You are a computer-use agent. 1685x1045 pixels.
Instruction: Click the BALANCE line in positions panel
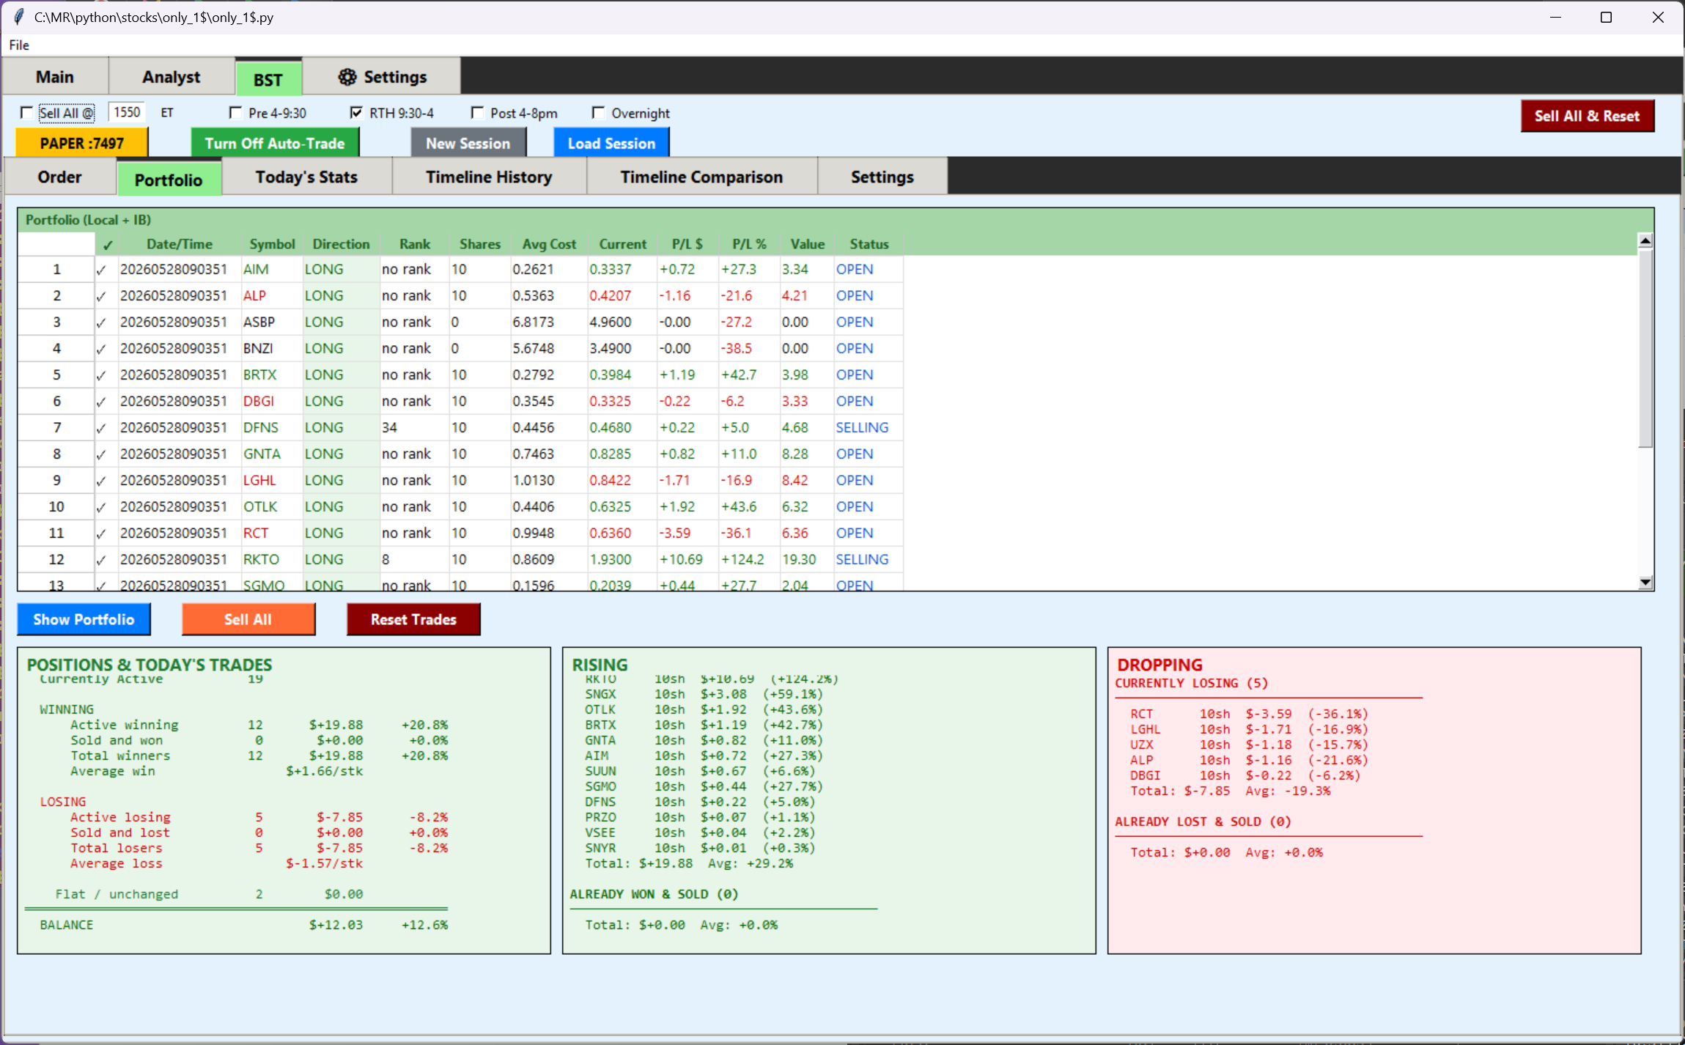(243, 925)
